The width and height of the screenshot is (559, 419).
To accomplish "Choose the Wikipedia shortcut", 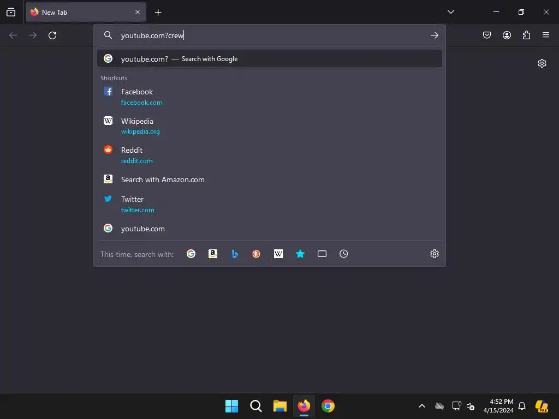I will [x=270, y=126].
